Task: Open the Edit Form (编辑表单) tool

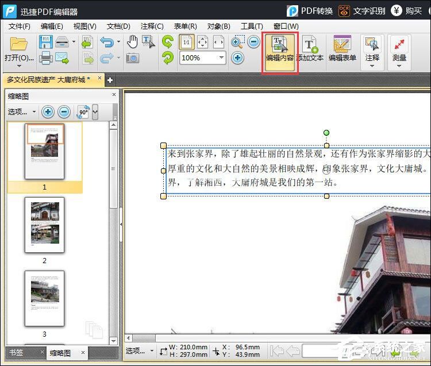Action: click(x=343, y=50)
